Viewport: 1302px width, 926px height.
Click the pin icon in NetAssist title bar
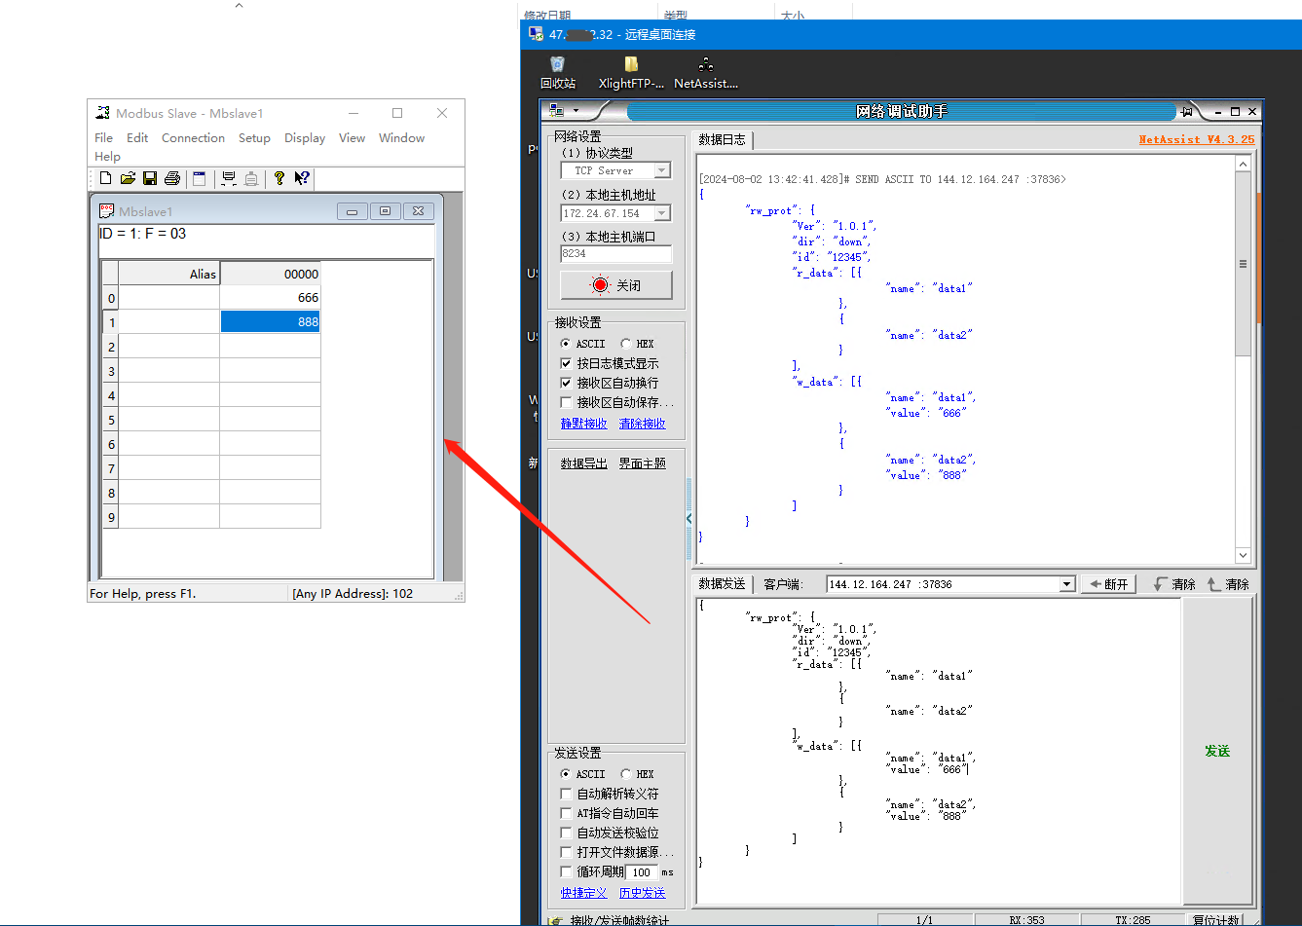click(x=1186, y=112)
